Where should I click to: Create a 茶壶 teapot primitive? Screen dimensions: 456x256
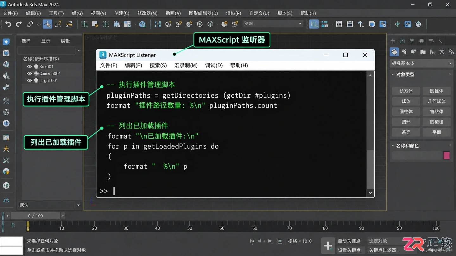[x=406, y=132]
